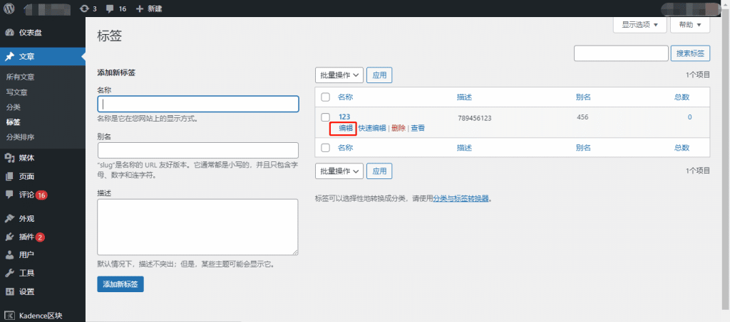Click the bottom 应用 button
Screen dimensions: 730x322
pos(379,171)
